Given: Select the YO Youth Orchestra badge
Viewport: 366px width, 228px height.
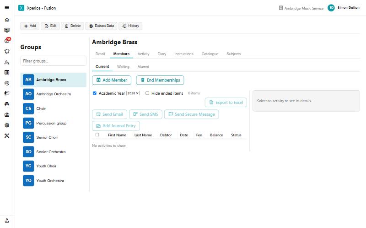Looking at the screenshot, I should click(x=28, y=181).
